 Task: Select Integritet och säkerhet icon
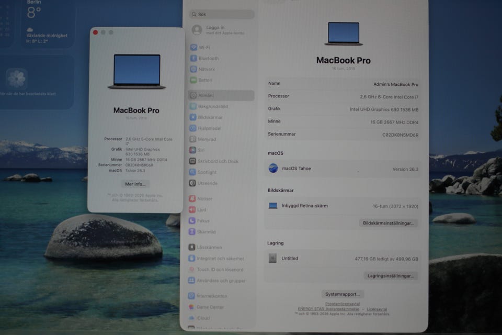(191, 259)
